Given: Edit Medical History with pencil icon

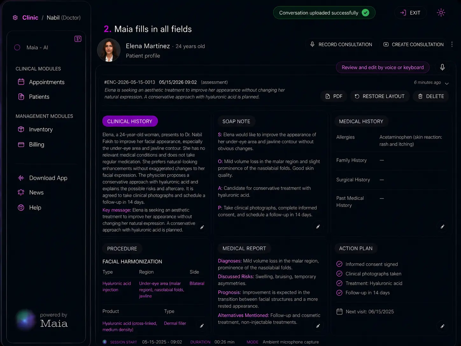Looking at the screenshot, I should coord(442,227).
